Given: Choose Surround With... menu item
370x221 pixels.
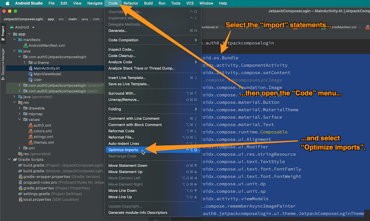Looking at the screenshot, I should coord(153,93).
